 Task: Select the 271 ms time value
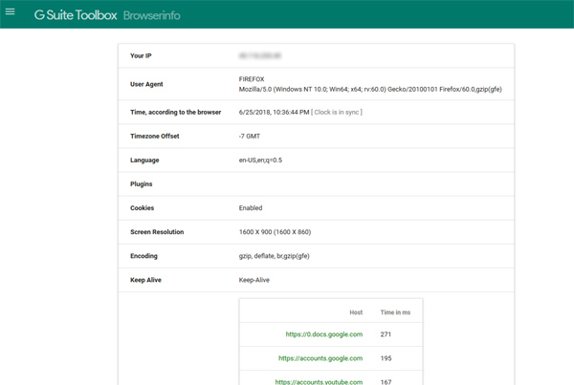(386, 334)
